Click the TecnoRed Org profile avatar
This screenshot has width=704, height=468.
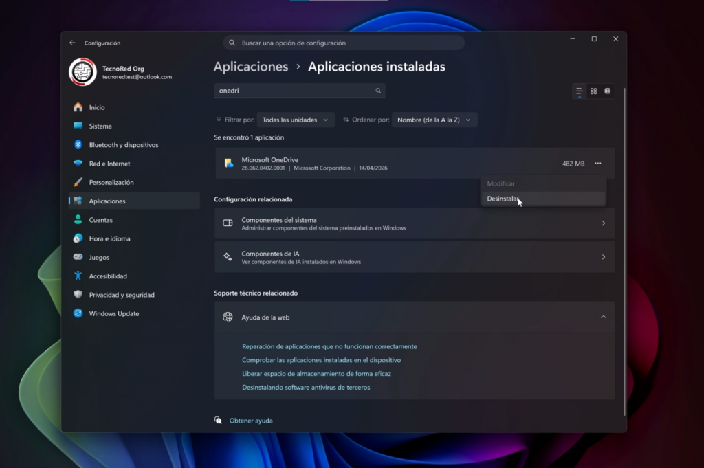[x=82, y=72]
